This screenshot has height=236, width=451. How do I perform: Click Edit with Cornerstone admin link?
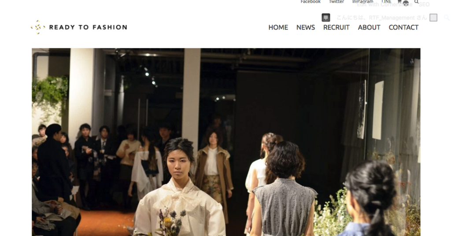tap(384, 4)
